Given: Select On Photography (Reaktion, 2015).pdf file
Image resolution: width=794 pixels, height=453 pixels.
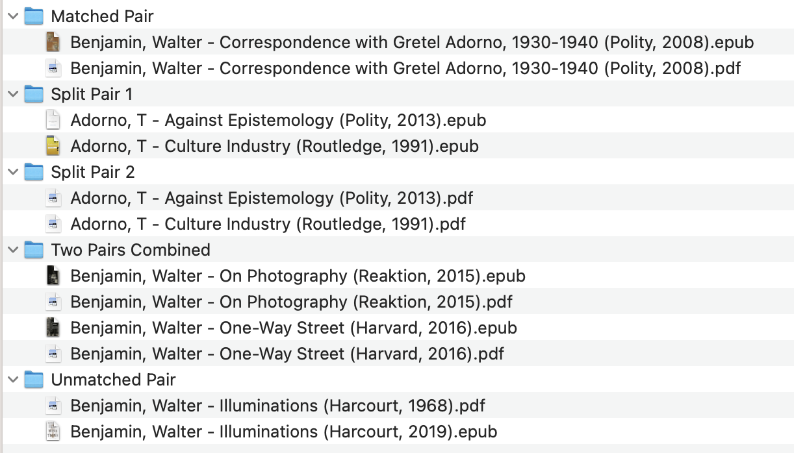Looking at the screenshot, I should [x=291, y=302].
